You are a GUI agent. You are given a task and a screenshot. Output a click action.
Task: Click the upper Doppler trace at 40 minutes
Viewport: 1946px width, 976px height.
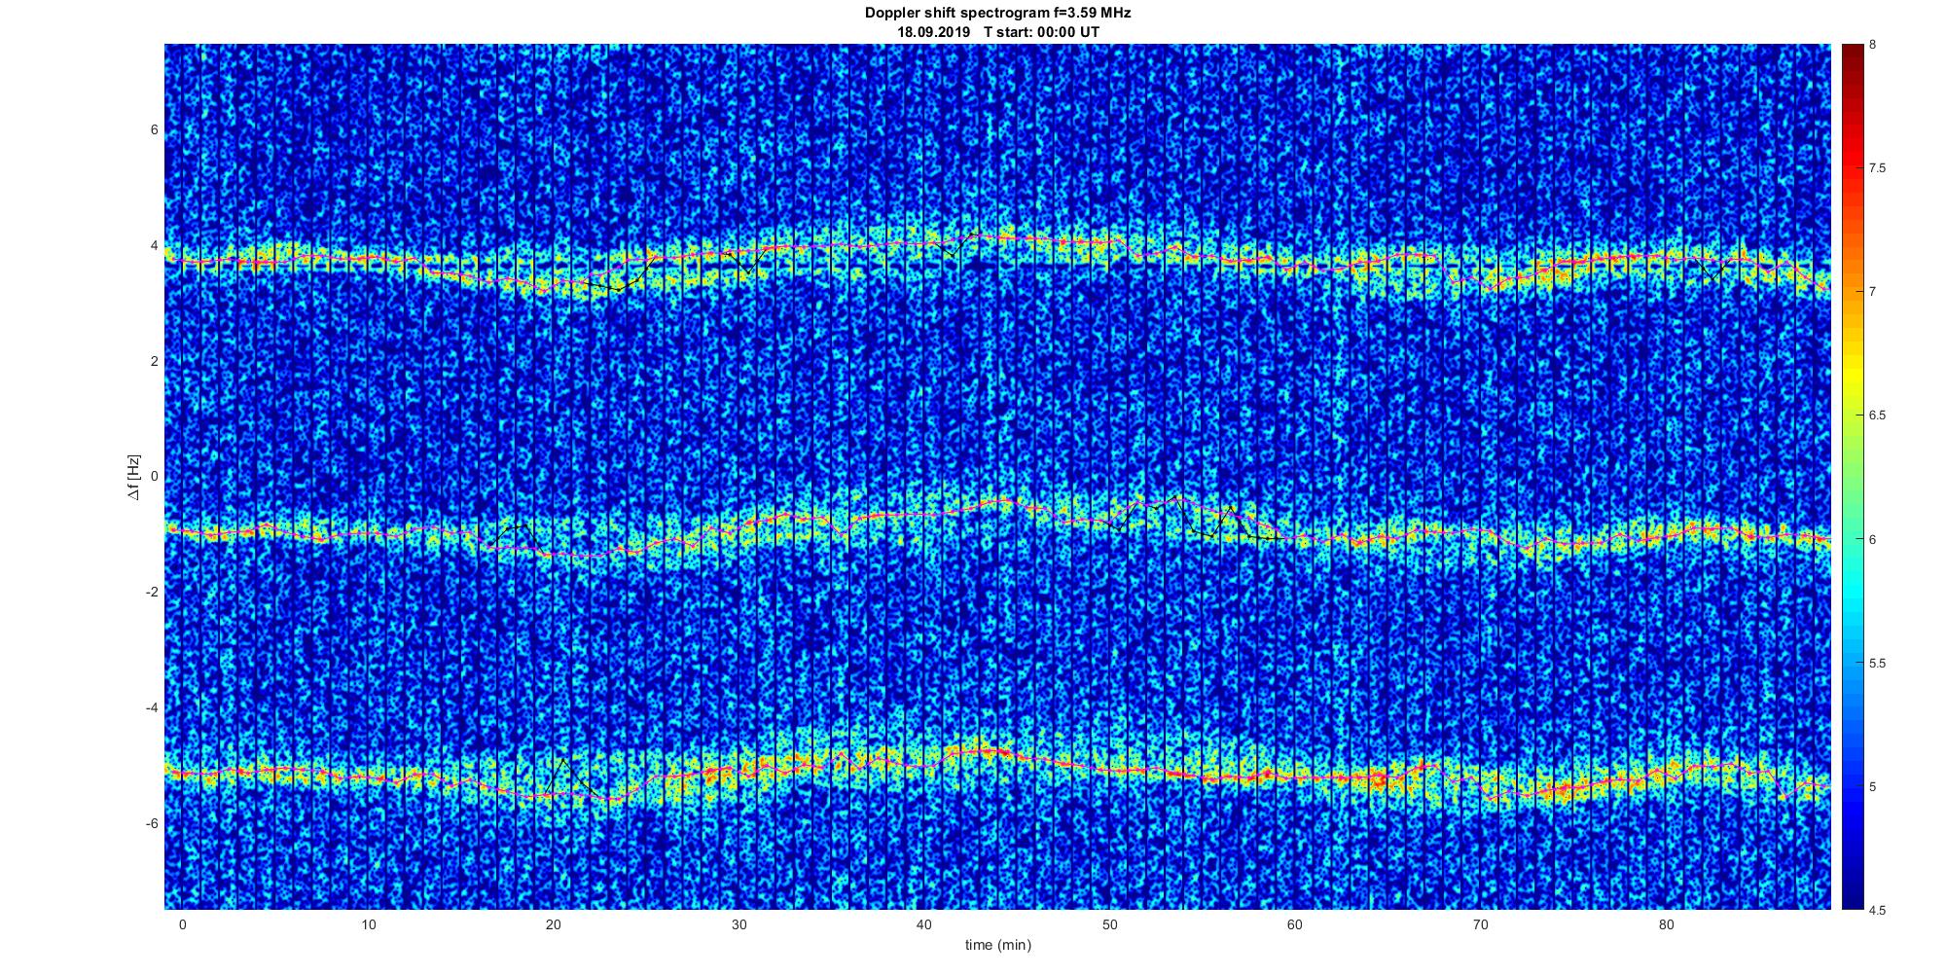coord(924,243)
